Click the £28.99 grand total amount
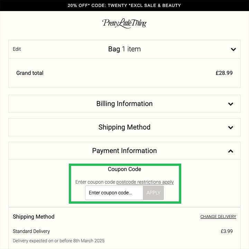This screenshot has width=249, height=249. 224,73
